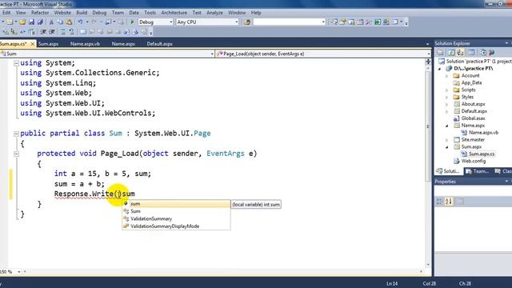Select Site.master in Solution Explorer
Viewport: 512px width, 288px height.
pos(473,140)
